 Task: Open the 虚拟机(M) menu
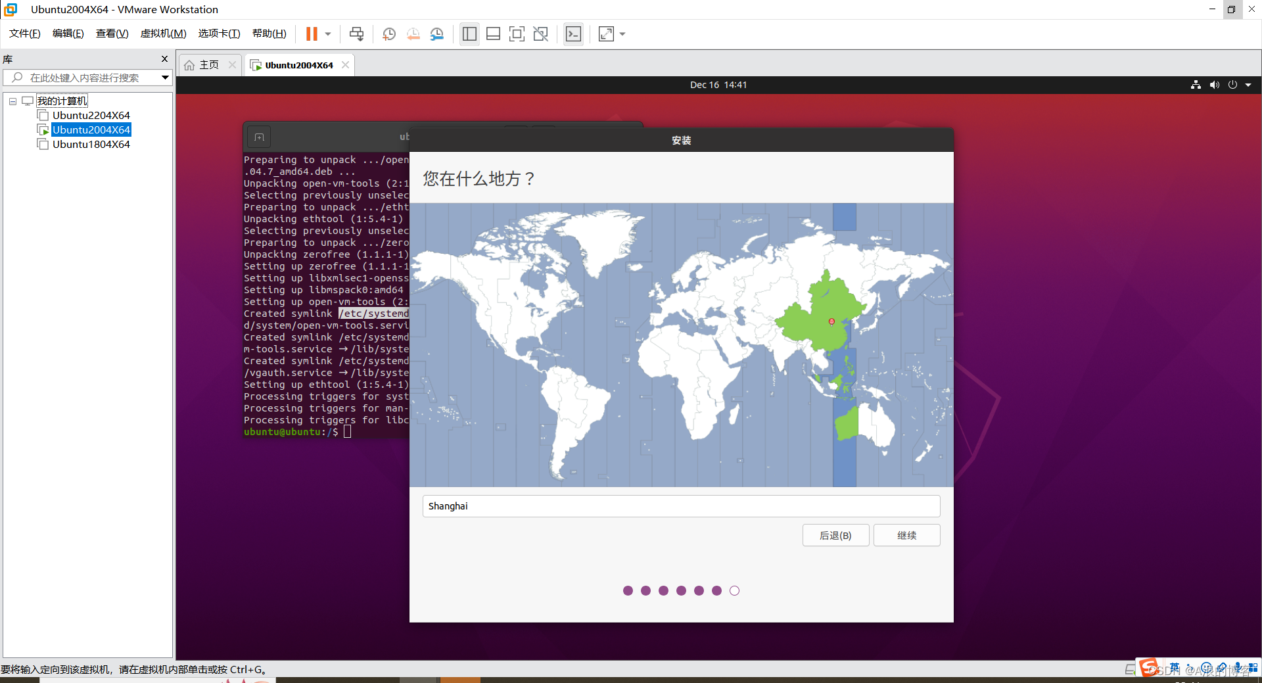coord(164,34)
